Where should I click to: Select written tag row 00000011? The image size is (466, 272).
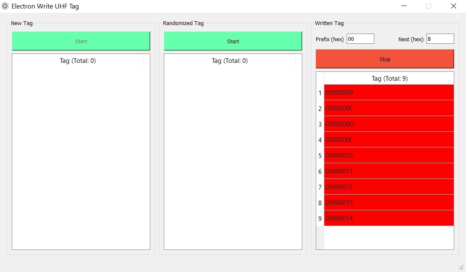[388, 171]
